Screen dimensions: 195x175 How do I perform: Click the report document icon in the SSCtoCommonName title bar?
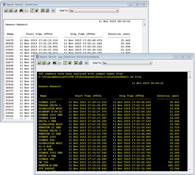pyautogui.click(x=37, y=57)
